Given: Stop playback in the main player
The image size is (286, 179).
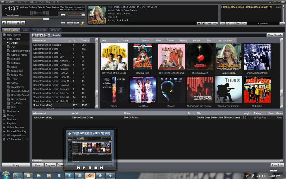Looking at the screenshot, I should coord(18,23).
